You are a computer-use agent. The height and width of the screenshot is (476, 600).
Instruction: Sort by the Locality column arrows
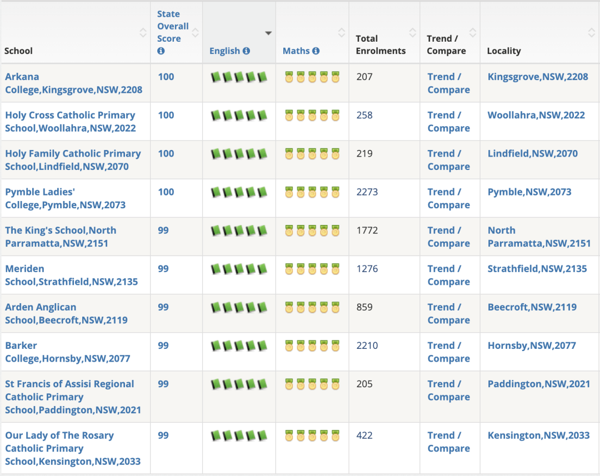592,33
